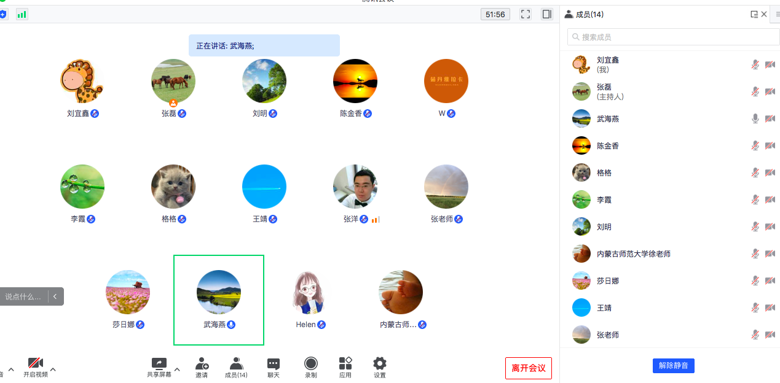Select 陈金香 in the members list
The image size is (780, 383).
607,146
